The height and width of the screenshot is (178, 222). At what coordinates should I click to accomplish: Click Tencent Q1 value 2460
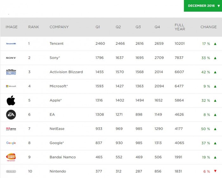click(100, 43)
